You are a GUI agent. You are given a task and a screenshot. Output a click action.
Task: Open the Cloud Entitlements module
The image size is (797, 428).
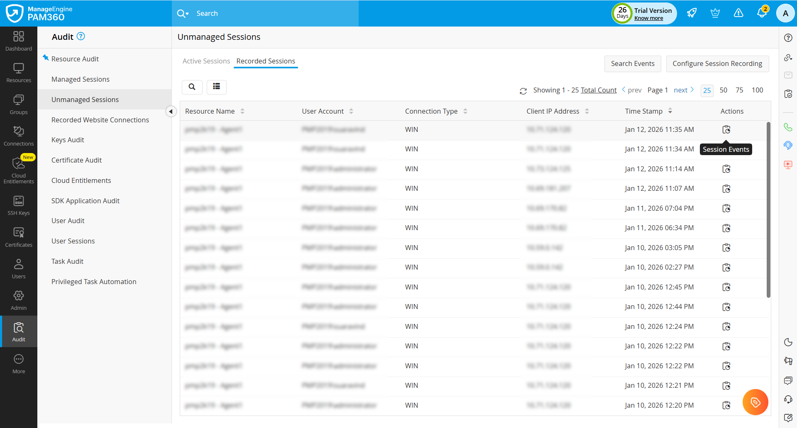19,170
